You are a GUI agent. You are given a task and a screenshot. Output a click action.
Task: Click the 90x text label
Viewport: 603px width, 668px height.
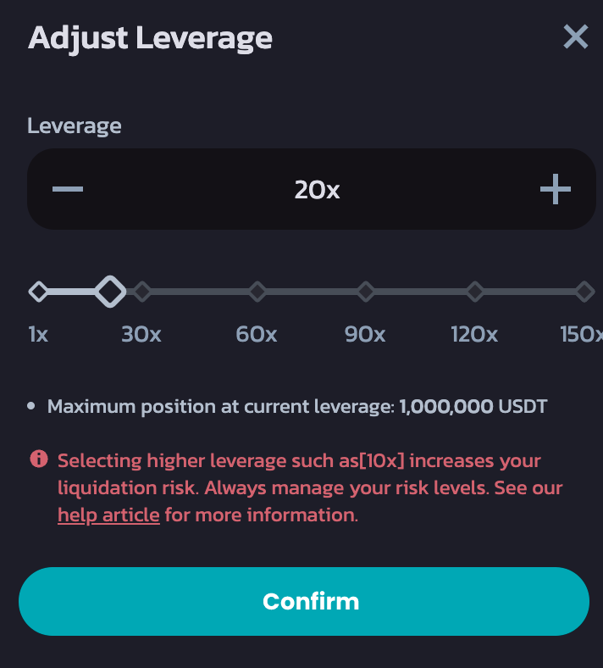point(365,334)
